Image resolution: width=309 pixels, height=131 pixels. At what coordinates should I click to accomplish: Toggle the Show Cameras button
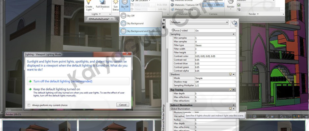pos(213,5)
